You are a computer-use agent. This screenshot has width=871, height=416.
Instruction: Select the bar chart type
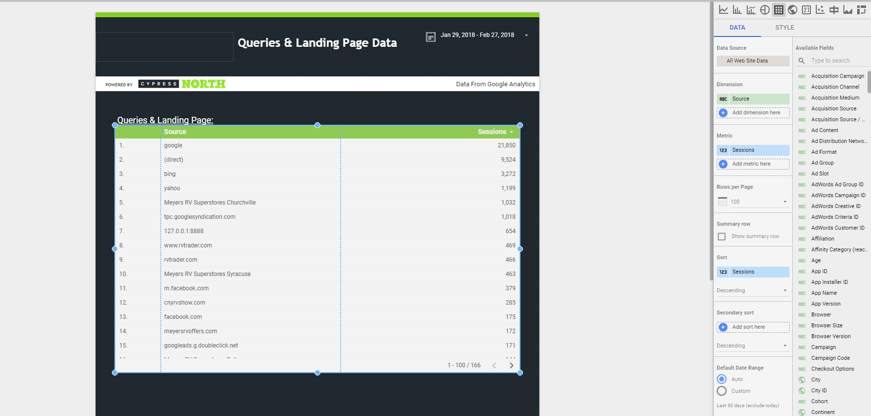[737, 9]
